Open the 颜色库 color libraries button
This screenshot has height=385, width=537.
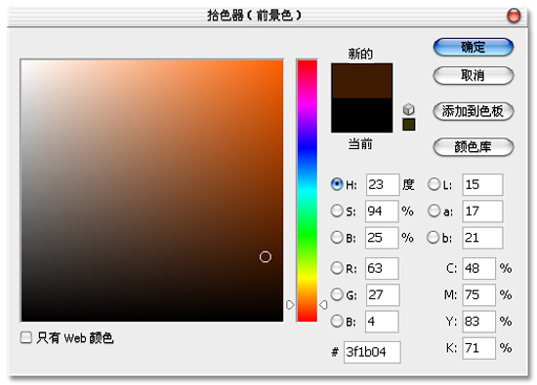click(474, 147)
